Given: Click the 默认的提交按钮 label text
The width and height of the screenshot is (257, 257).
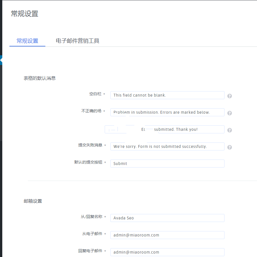Looking at the screenshot, I should 88,162.
